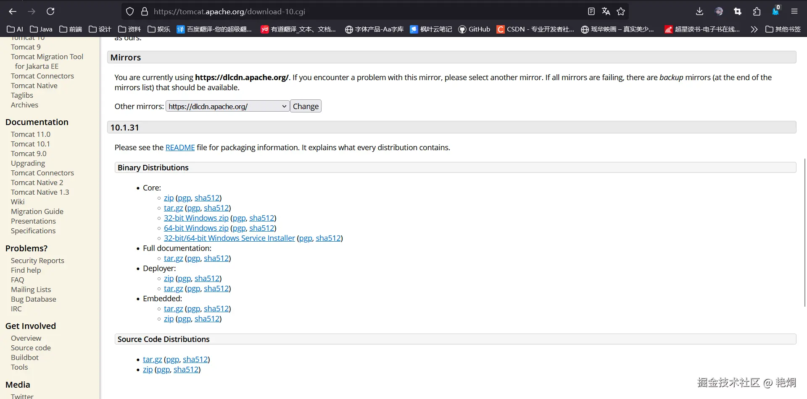The width and height of the screenshot is (807, 399).
Task: Download the Core zip distribution
Action: [x=169, y=198]
